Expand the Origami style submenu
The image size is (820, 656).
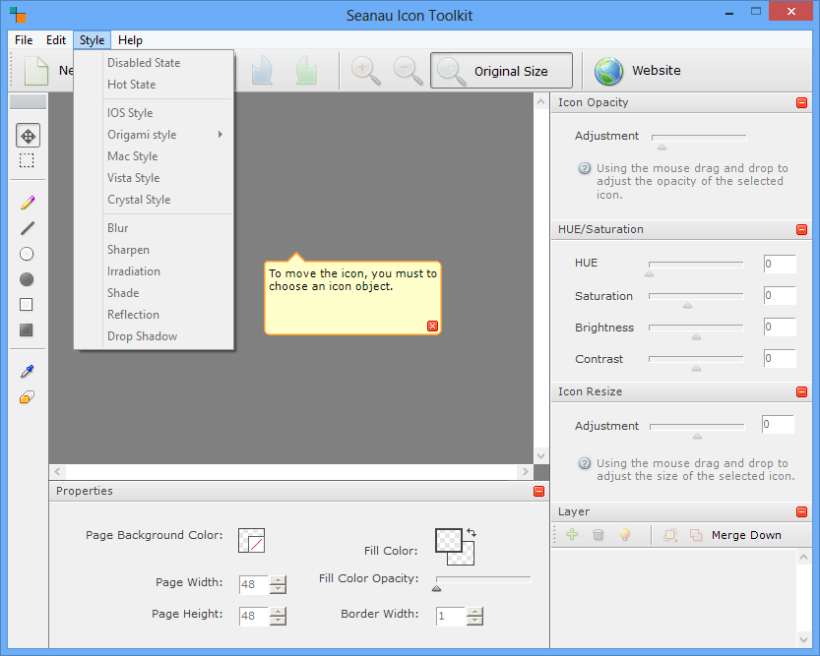click(x=154, y=135)
